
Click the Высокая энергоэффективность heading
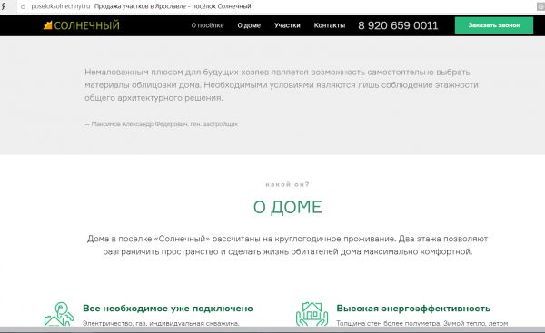(x=413, y=309)
